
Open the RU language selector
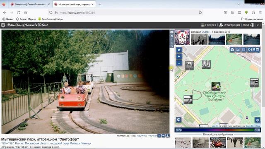[258, 25]
